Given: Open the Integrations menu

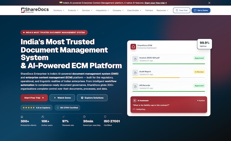Looking at the screenshot, I should coord(102,10).
